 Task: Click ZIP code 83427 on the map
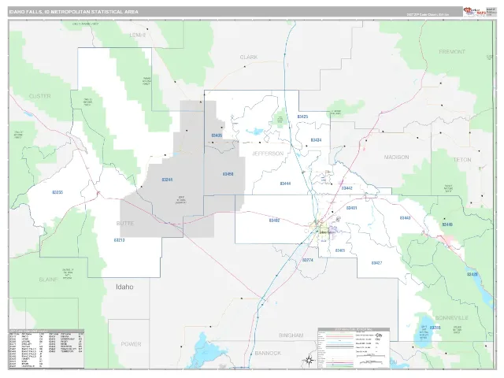[376, 263]
